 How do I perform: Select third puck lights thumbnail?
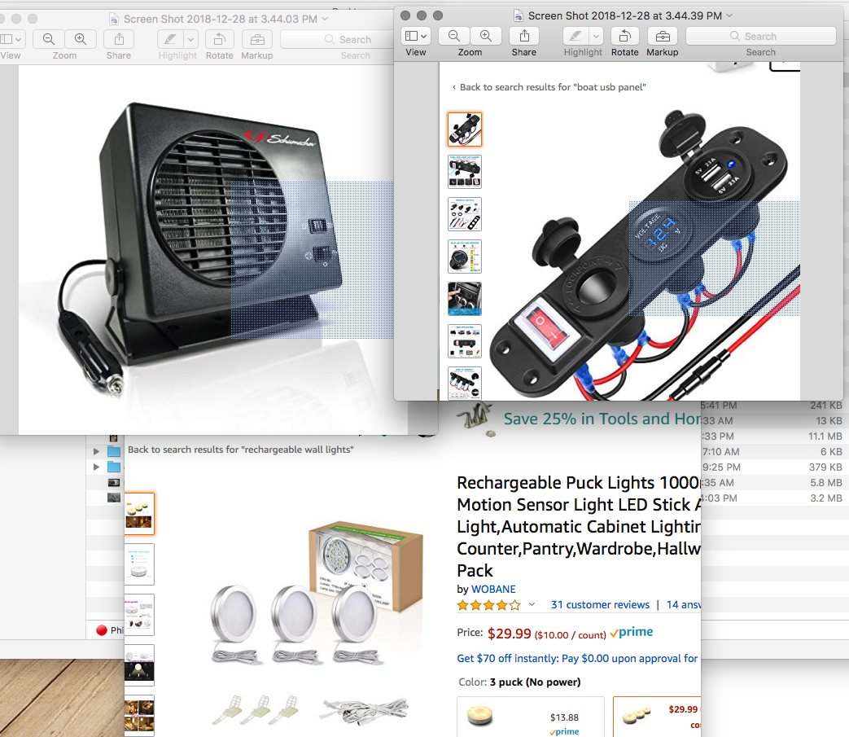139,615
